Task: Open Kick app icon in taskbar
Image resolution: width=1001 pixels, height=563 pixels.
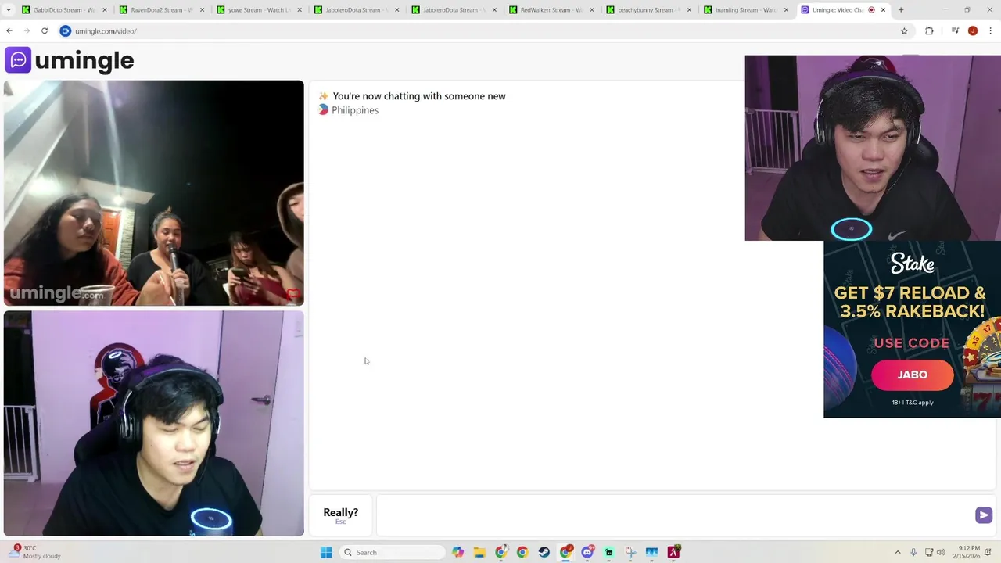Action: click(608, 553)
